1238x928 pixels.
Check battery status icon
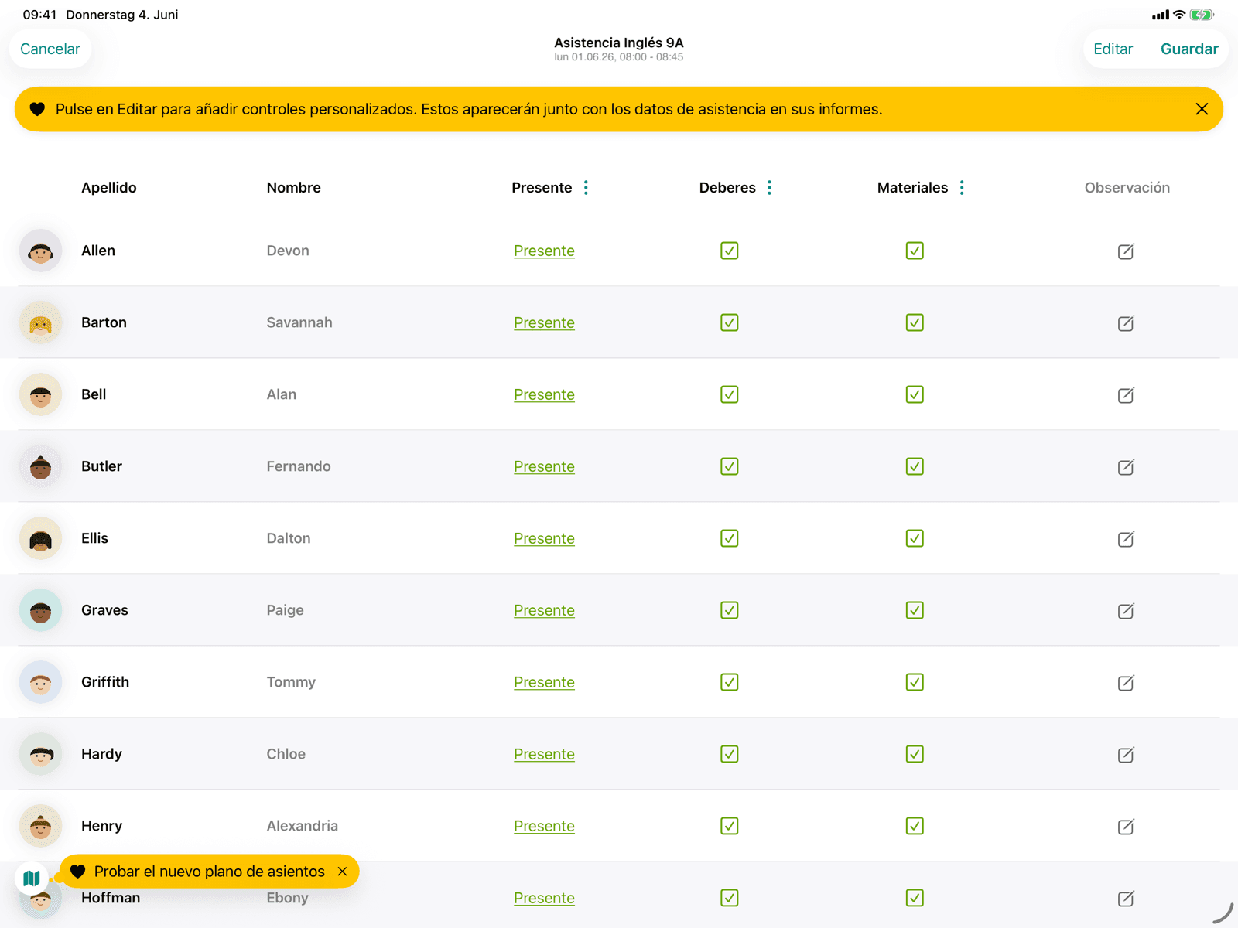pyautogui.click(x=1202, y=15)
